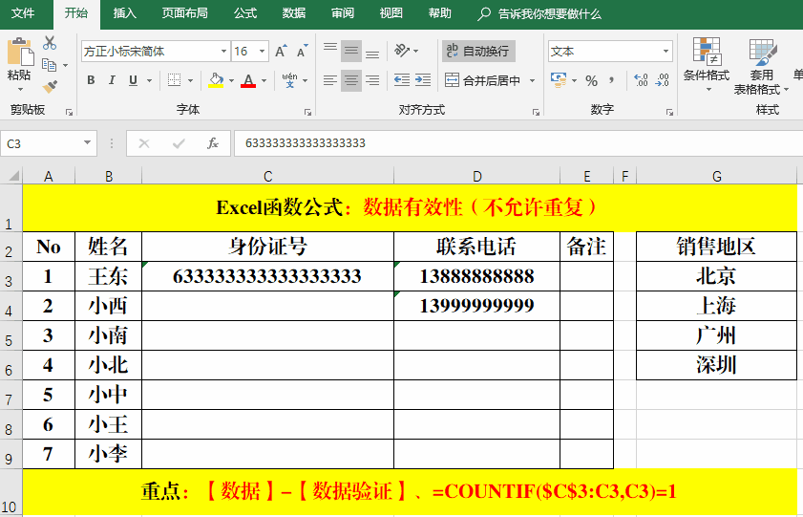Toggle Bold formatting
Viewport: 803px width, 517px height.
91,80
